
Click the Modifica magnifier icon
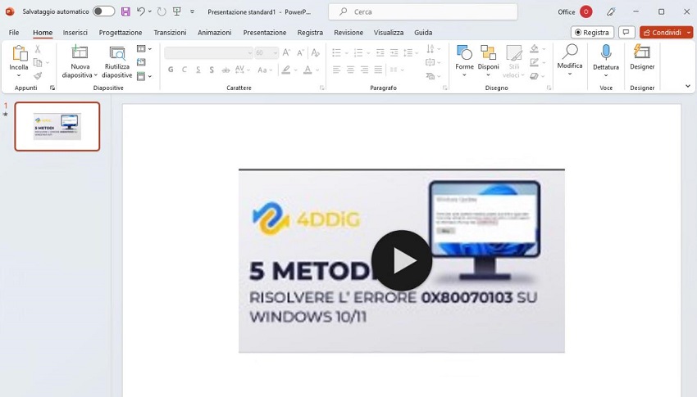(570, 52)
